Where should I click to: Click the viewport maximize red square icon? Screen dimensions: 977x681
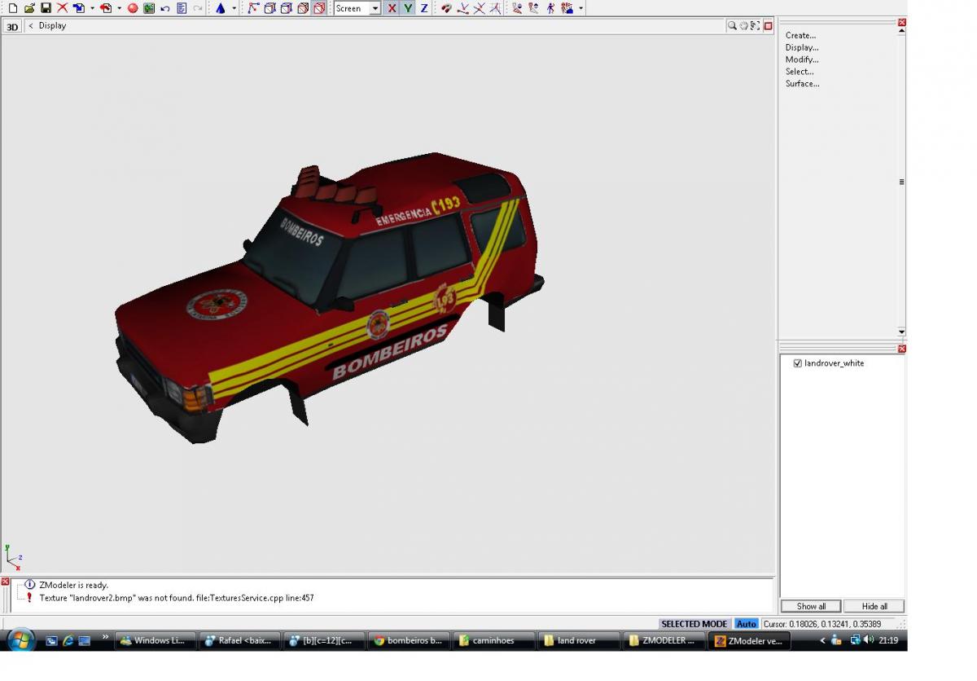[767, 26]
